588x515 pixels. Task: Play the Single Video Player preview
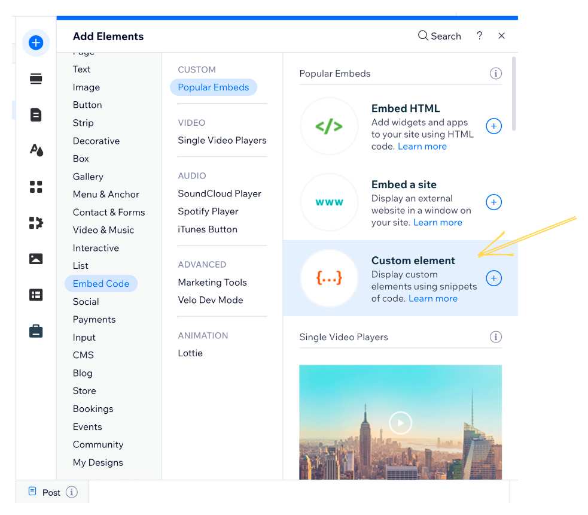[400, 422]
